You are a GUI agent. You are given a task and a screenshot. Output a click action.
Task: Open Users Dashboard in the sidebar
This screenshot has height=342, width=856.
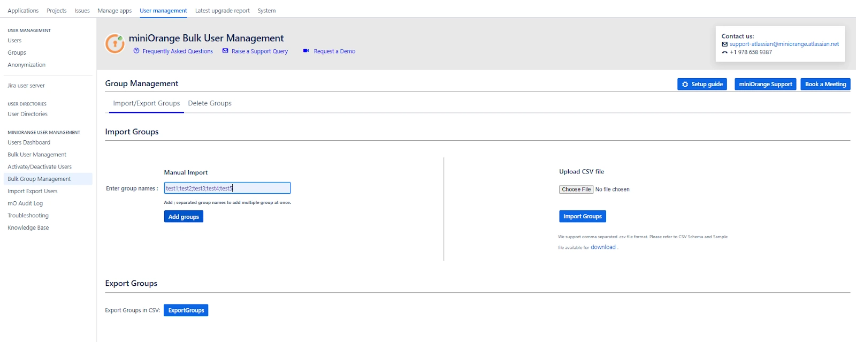click(29, 142)
